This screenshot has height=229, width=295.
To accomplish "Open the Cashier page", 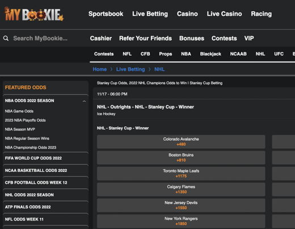I will point(101,38).
